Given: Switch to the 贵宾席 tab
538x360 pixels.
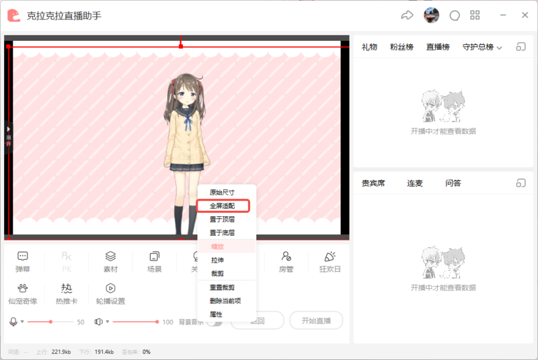Looking at the screenshot, I should (373, 183).
